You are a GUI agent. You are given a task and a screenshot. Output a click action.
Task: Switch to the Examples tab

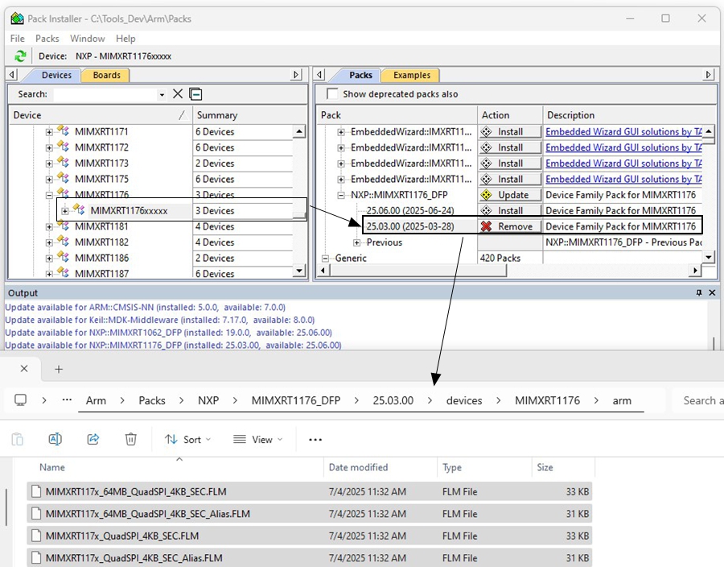click(411, 75)
